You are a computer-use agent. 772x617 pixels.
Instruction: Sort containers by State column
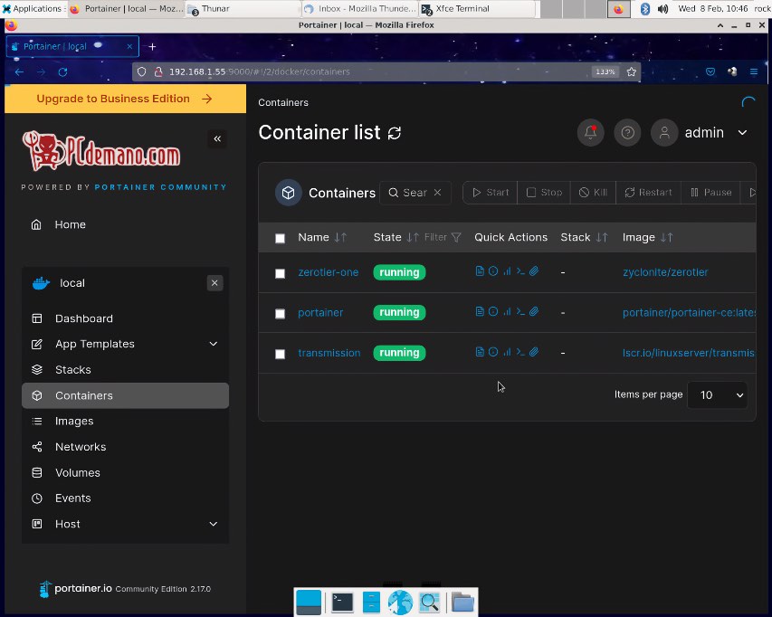pos(396,237)
